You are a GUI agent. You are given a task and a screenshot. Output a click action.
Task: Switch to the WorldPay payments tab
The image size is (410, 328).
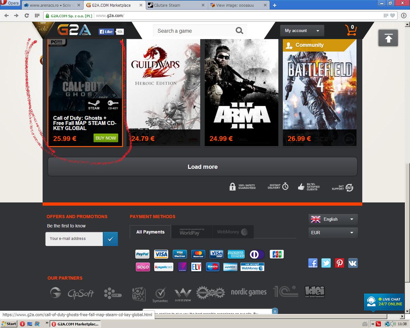pos(192,232)
